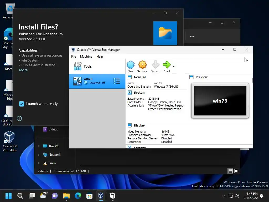Click the Display section icon
Image resolution: width=269 pixels, height=202 pixels.
pyautogui.click(x=130, y=125)
